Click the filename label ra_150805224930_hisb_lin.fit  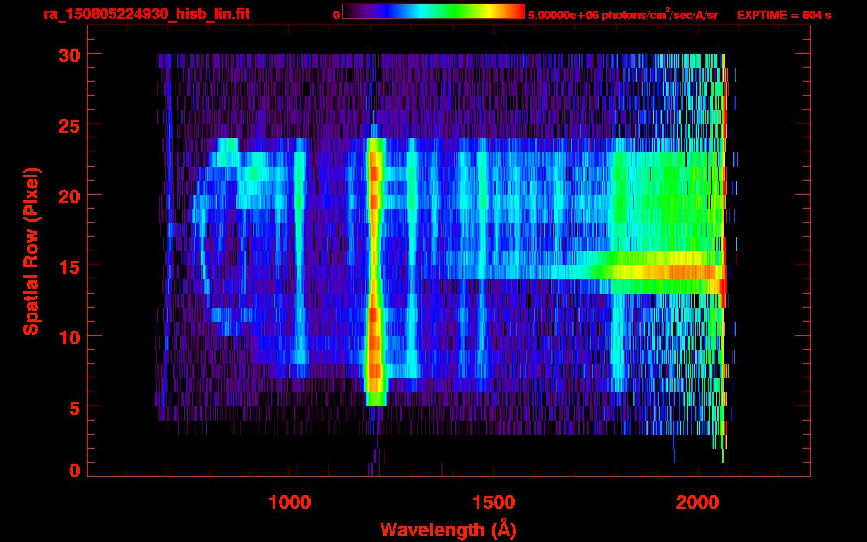tap(146, 14)
